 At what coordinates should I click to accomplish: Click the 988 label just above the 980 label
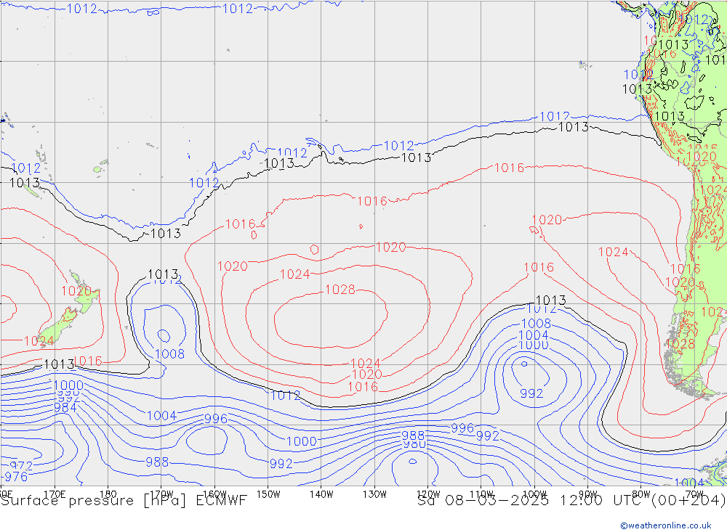pos(413,435)
